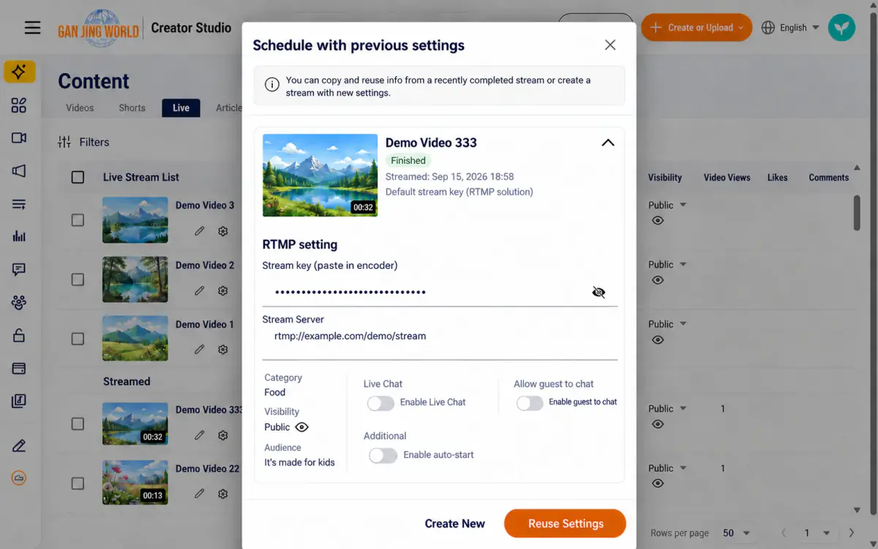
Task: Open the Demo Video 333 dialog thumbnail
Action: (320, 175)
